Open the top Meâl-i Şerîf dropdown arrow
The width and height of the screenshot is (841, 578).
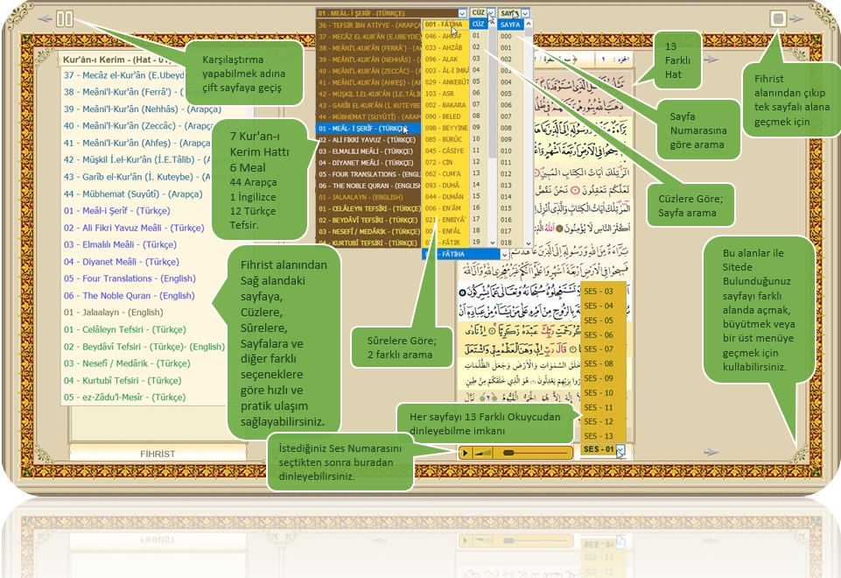tap(462, 13)
